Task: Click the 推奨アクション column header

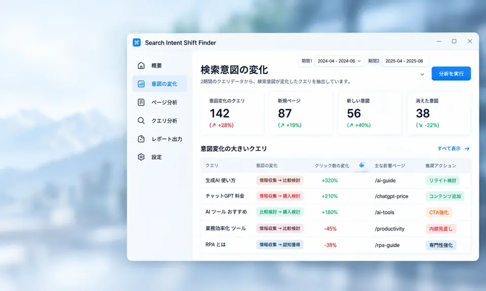Action: point(441,166)
